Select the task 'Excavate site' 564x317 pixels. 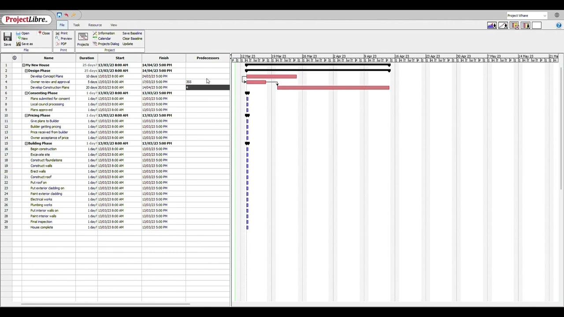point(40,155)
